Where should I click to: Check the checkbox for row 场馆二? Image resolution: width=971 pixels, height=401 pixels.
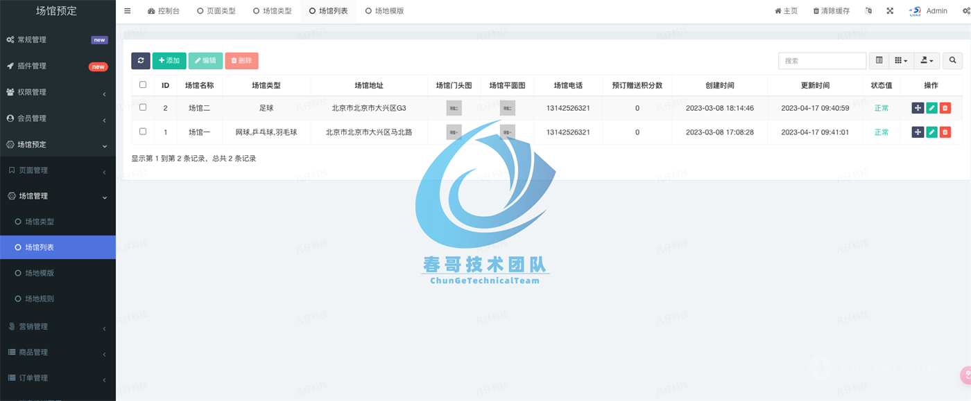143,108
